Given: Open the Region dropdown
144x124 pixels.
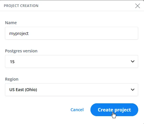Looking at the screenshot, I should tap(72, 90).
